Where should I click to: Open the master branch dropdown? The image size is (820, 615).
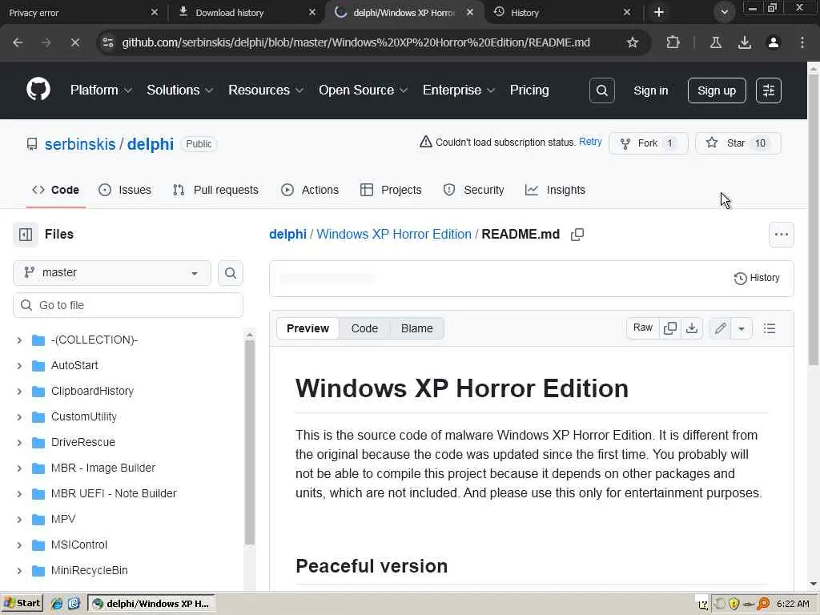pos(112,273)
